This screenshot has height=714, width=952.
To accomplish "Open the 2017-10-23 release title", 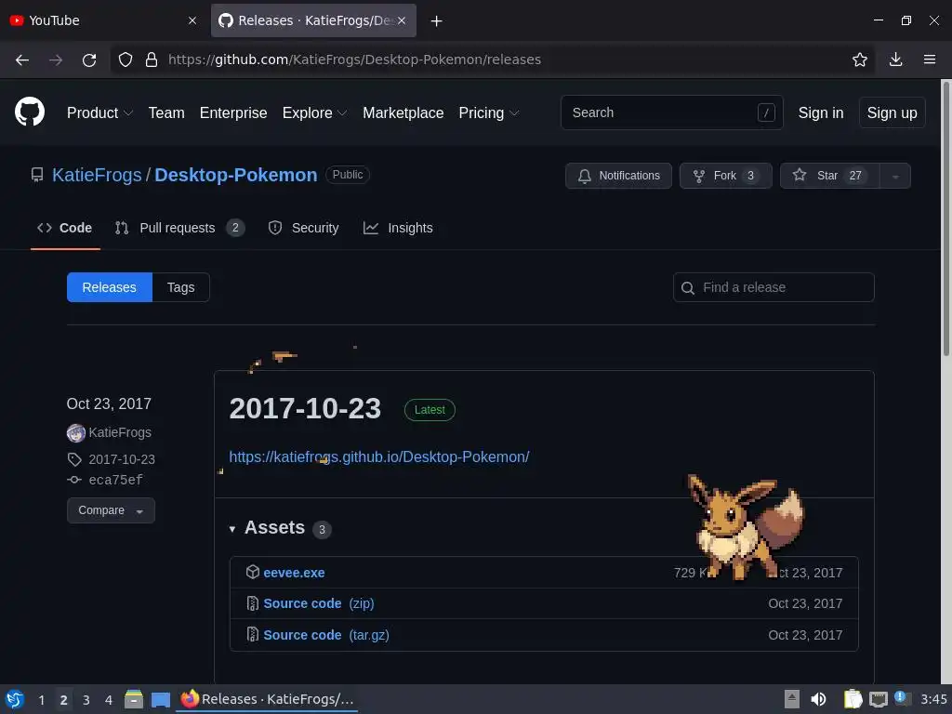I will pos(305,408).
